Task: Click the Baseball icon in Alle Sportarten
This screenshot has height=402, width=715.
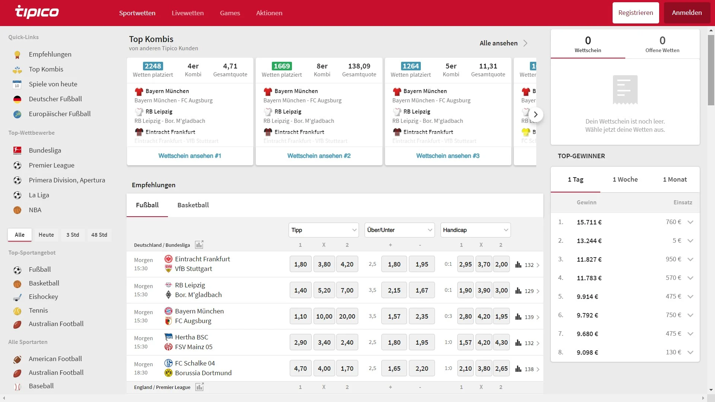Action: click(x=17, y=386)
